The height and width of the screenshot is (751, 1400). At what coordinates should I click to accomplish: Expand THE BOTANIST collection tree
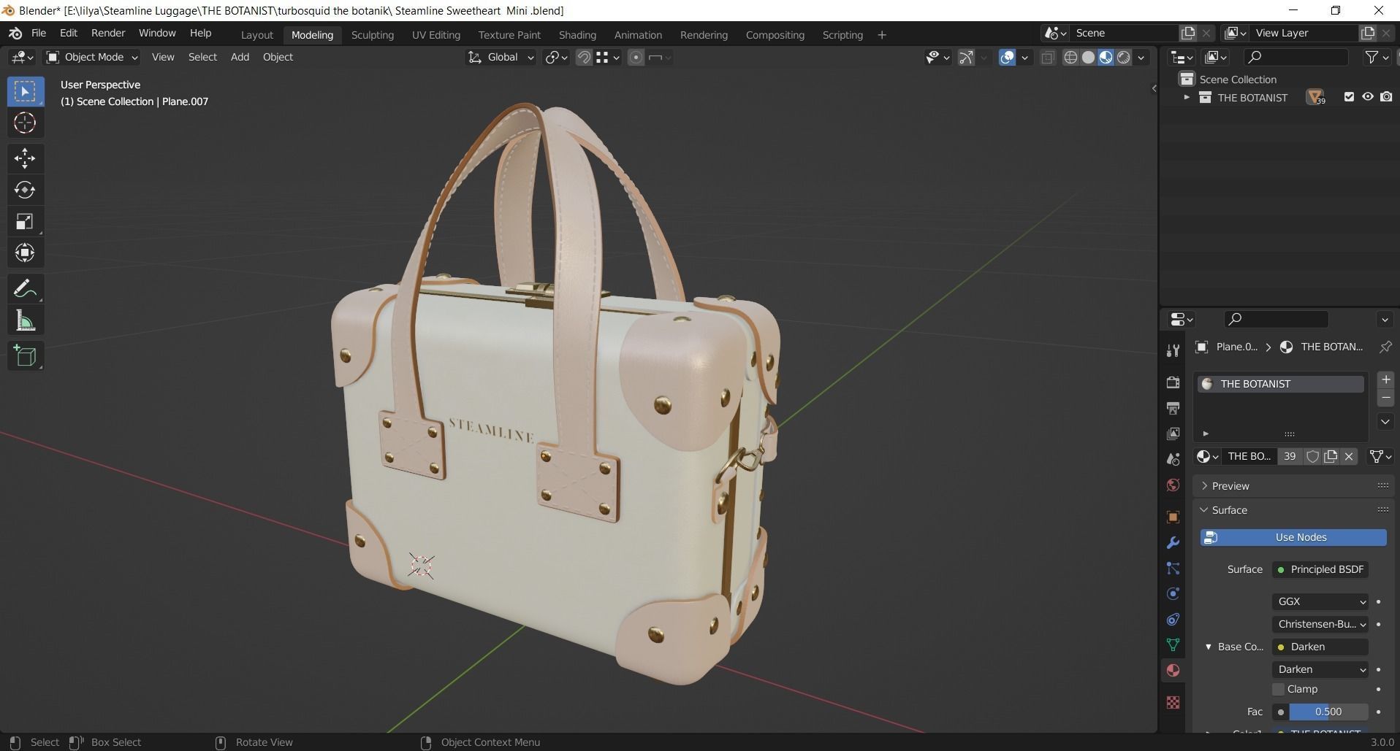coord(1186,97)
